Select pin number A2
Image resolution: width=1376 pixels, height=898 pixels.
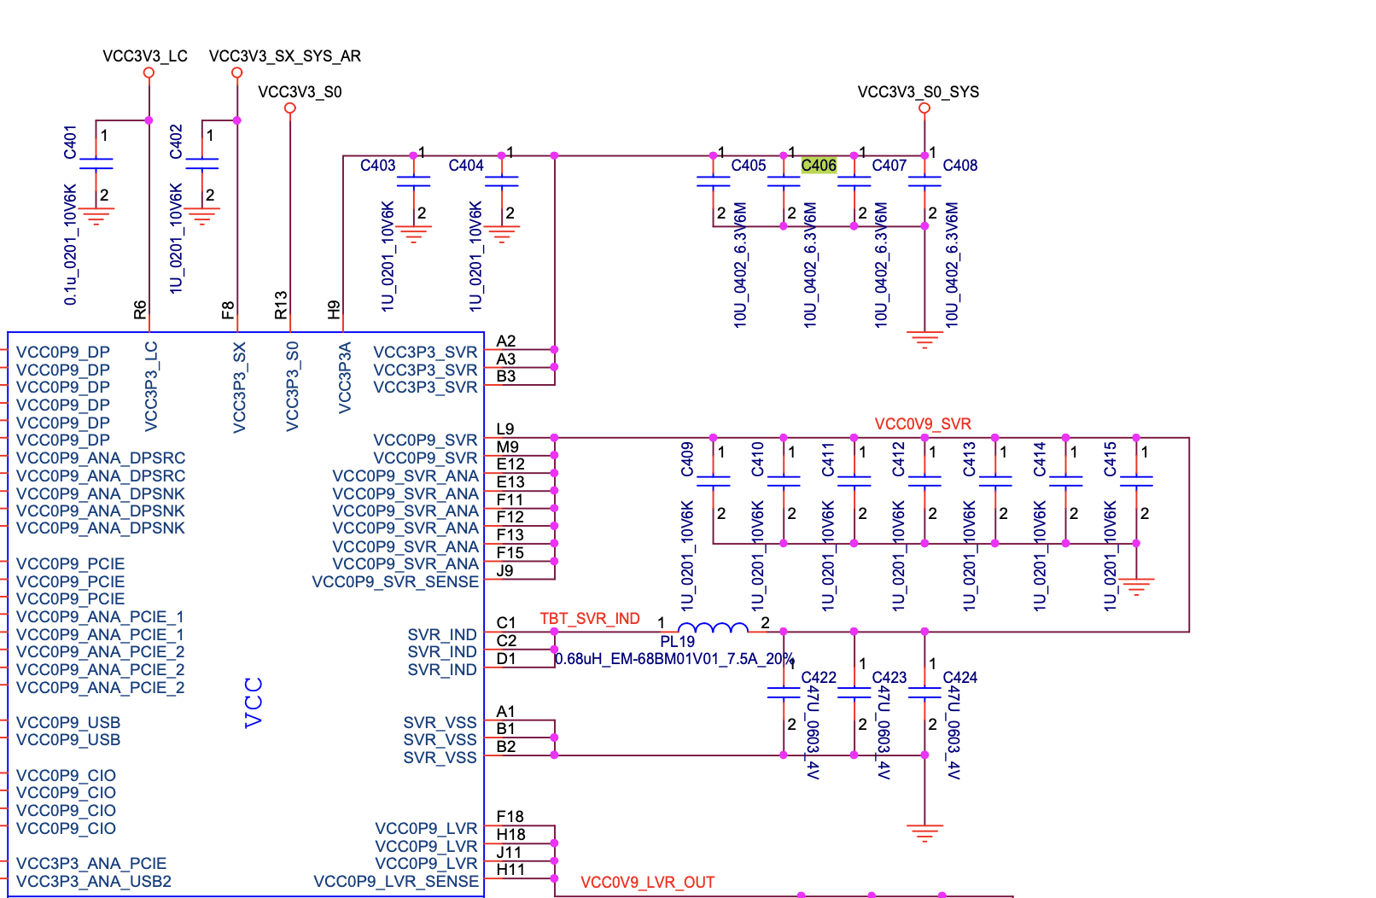(x=506, y=341)
